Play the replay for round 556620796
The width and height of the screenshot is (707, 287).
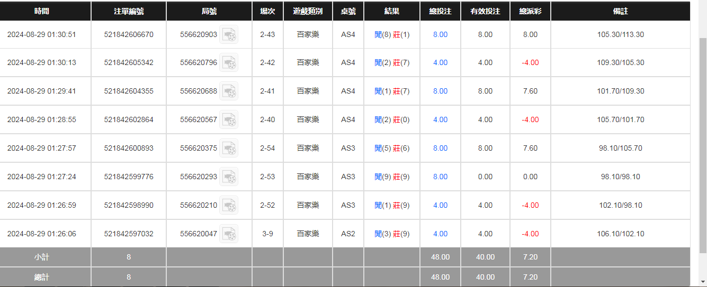[x=229, y=63]
